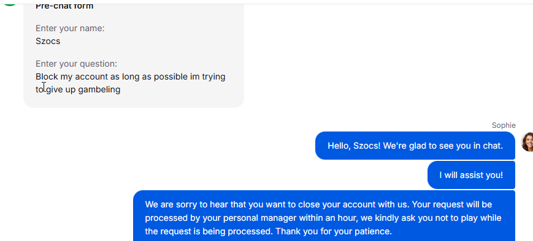Click Sophie's agent avatar photo

click(527, 142)
